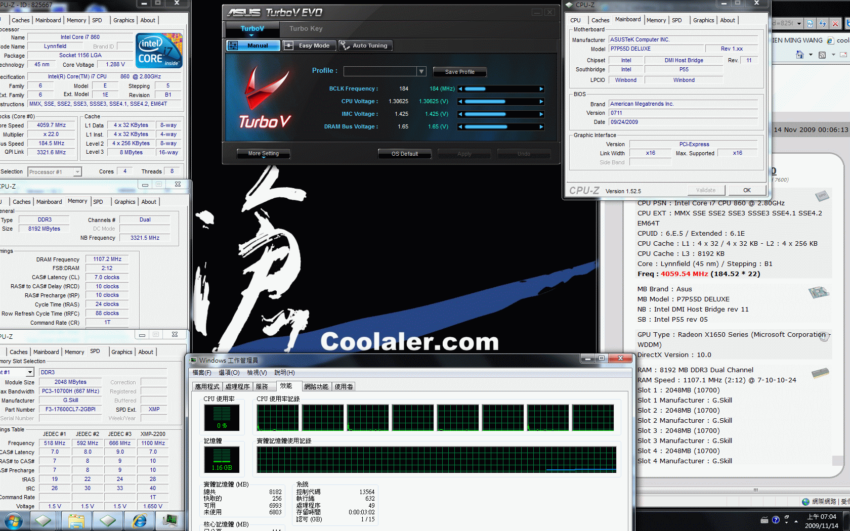Screen dimensions: 850x531
Task: Open the dropdown arrow beside IE Feeds icon
Action: pos(833,55)
